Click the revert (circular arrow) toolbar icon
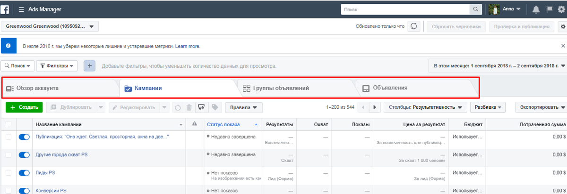The width and height of the screenshot is (567, 194). pos(178,107)
